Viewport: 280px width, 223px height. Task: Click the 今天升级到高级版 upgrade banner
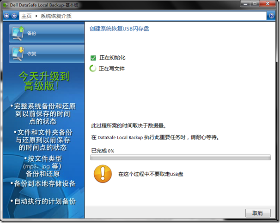[44, 81]
